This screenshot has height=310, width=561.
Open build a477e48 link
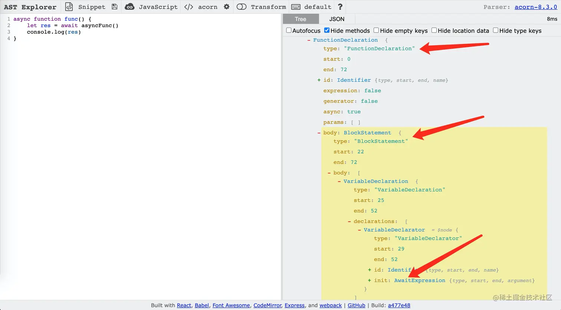click(x=399, y=305)
